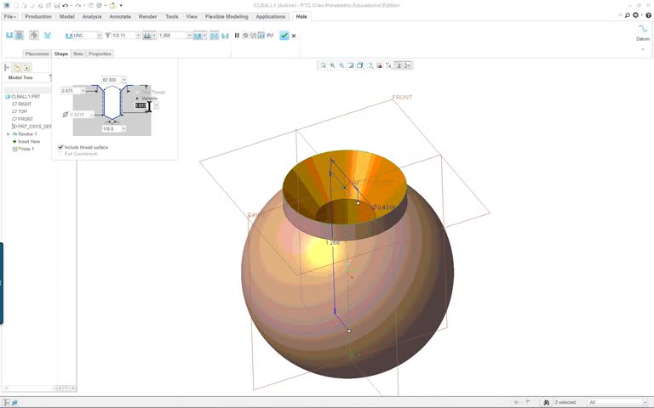Viewport: 654px width, 408px height.
Task: Click the 2 selected status item
Action: click(x=565, y=403)
